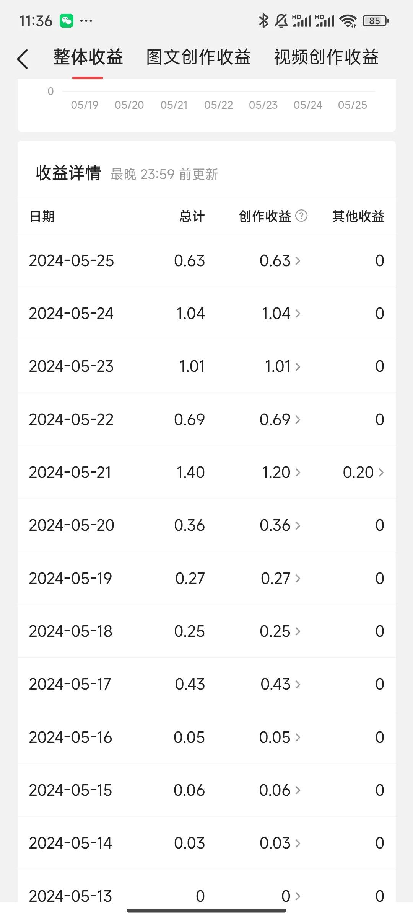Tap the muted bell status icon
Image resolution: width=413 pixels, height=919 pixels.
pyautogui.click(x=281, y=21)
